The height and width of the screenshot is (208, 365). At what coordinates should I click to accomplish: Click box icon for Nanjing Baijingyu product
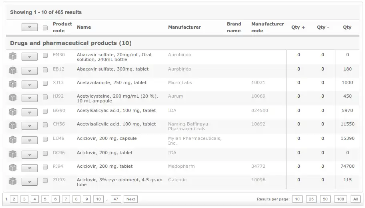pyautogui.click(x=12, y=126)
